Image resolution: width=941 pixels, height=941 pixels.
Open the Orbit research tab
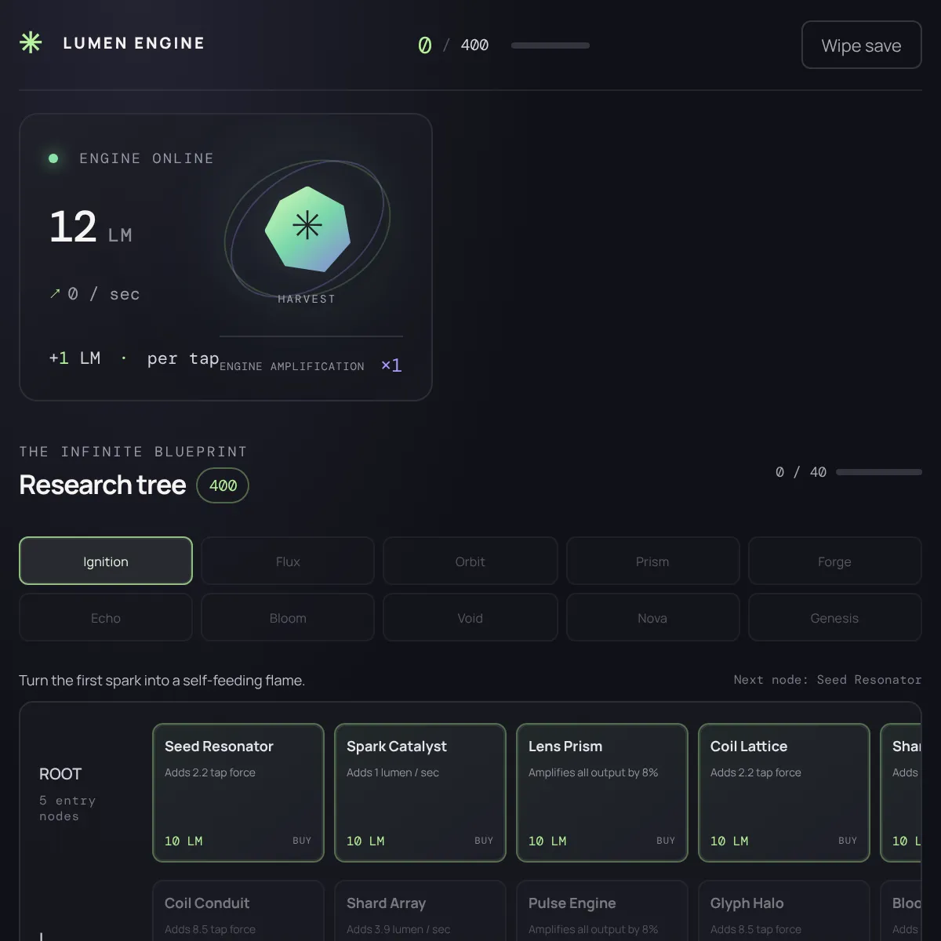(470, 561)
